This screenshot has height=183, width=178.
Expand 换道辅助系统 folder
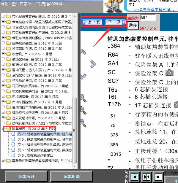click(3, 48)
